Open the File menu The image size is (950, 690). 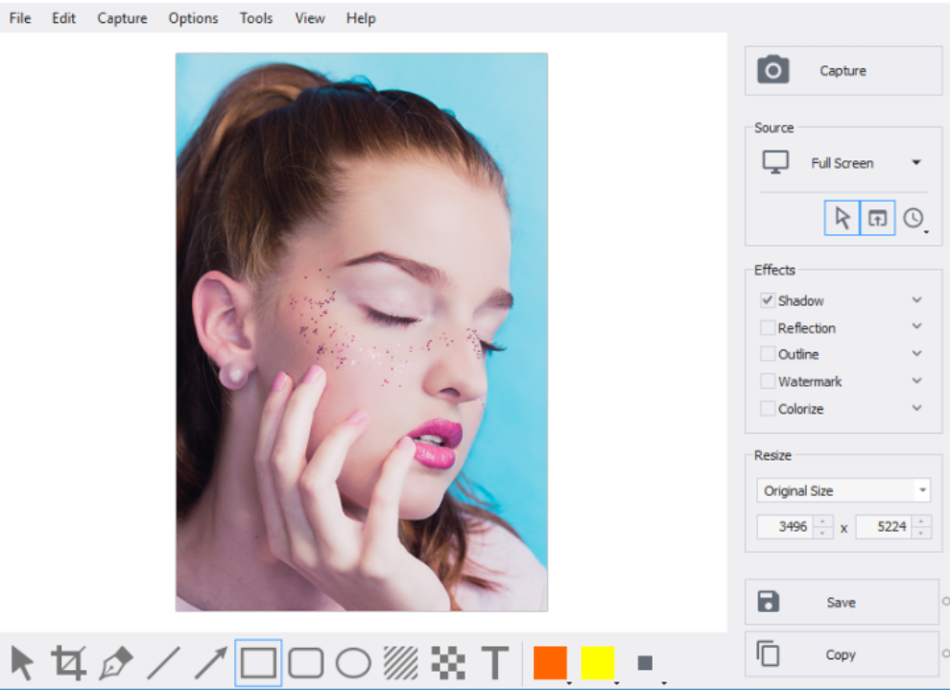(x=20, y=18)
